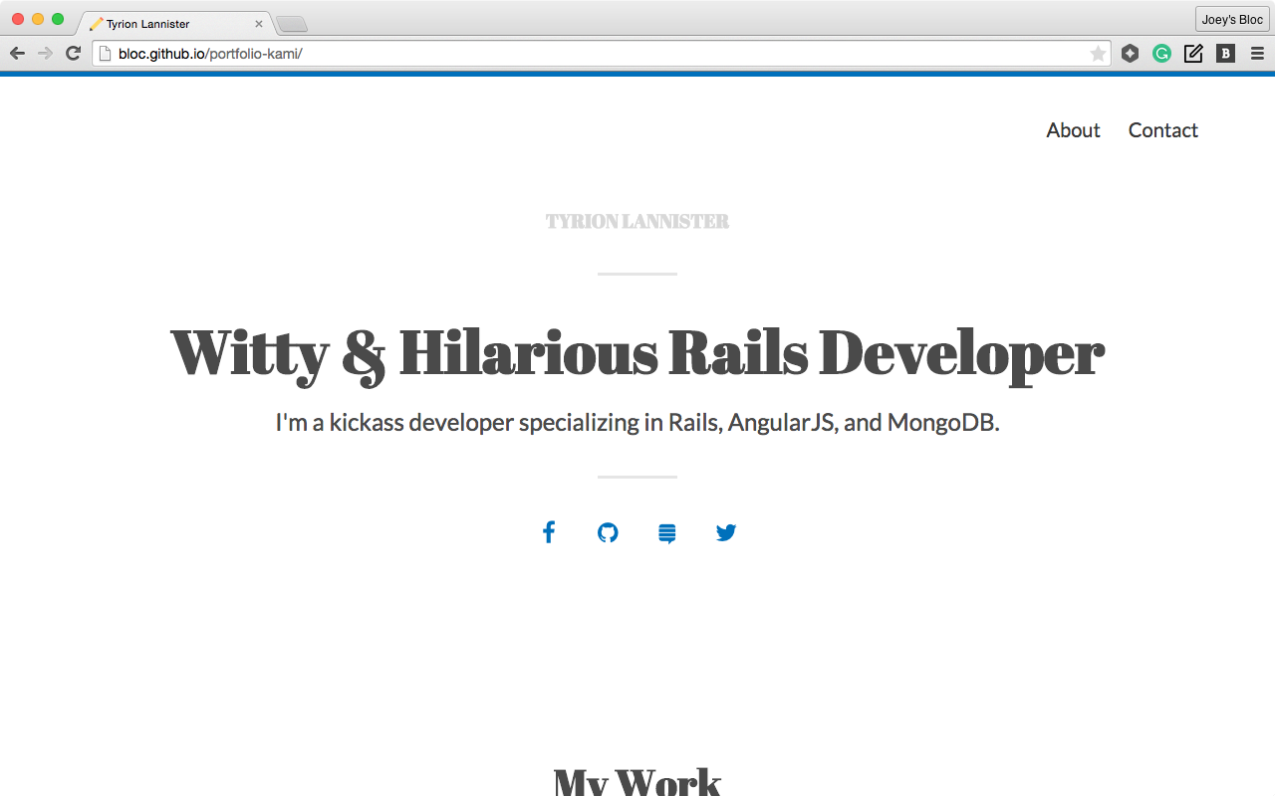Close the window with red button
Screen dimensions: 1275x796
point(18,19)
